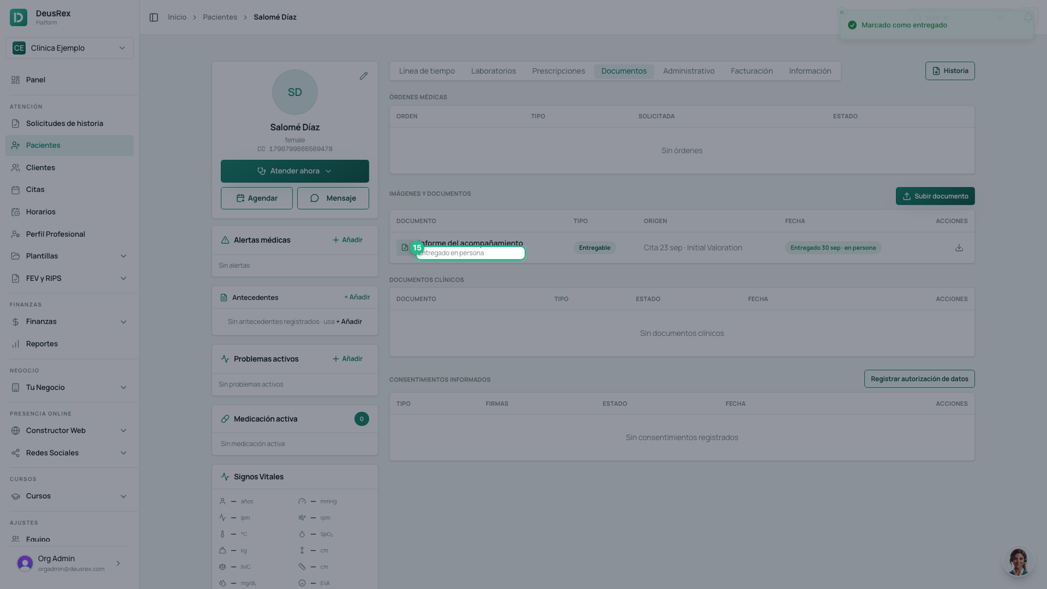Expand the Redes Sociales menu
Screen dimensions: 1047x589
69,453
